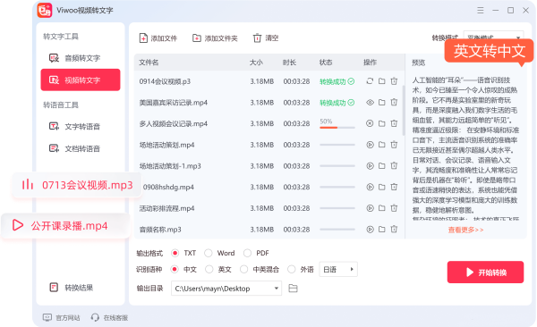Open folder for 多人视频会议记录.mp4
Viewport: 537px width, 327px height.
click(x=382, y=123)
